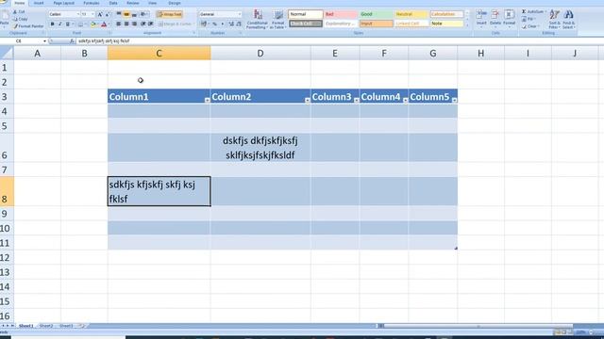Image resolution: width=604 pixels, height=339 pixels.
Task: Click the Merge & Center button
Action: [176, 24]
